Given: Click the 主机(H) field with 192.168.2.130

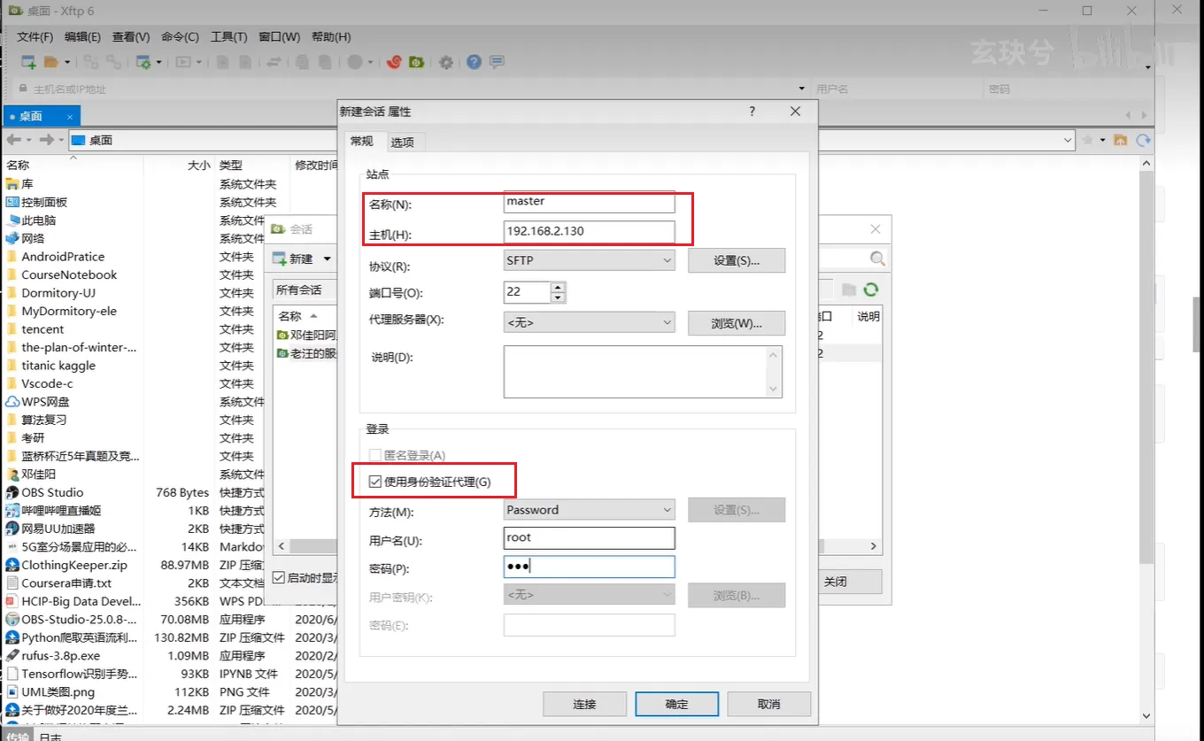Looking at the screenshot, I should click(589, 232).
